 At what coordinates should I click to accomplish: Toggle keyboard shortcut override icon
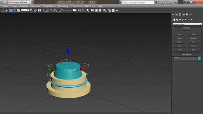(39, 10)
